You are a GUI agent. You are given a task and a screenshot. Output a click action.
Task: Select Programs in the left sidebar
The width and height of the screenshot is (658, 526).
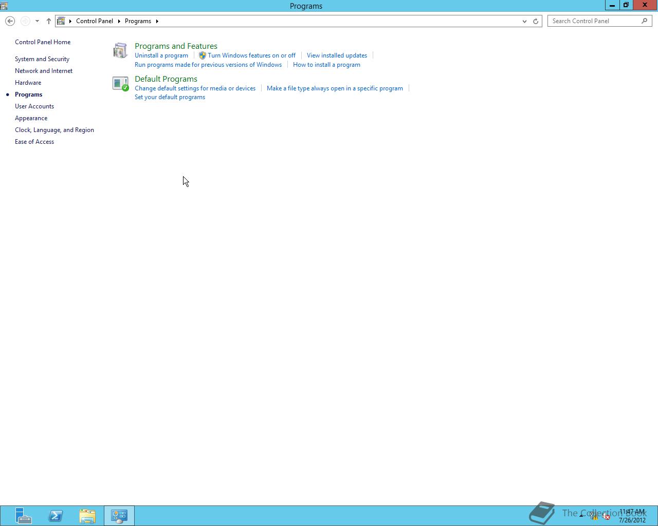pyautogui.click(x=29, y=95)
